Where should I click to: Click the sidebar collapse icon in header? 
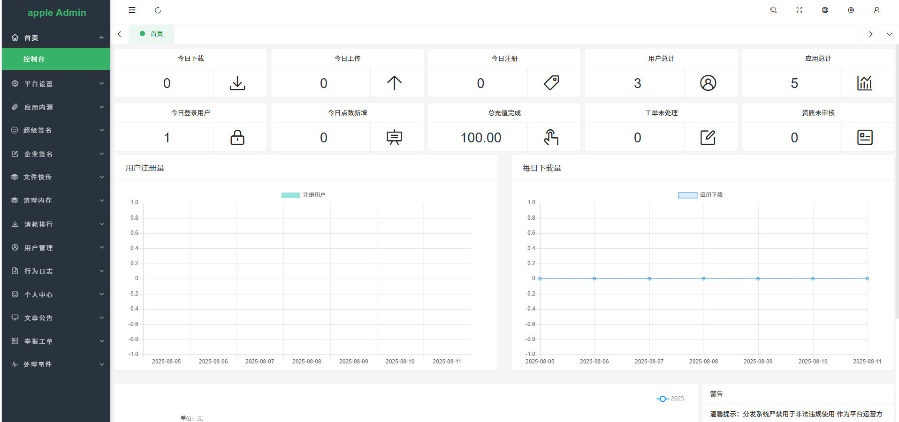click(x=132, y=10)
